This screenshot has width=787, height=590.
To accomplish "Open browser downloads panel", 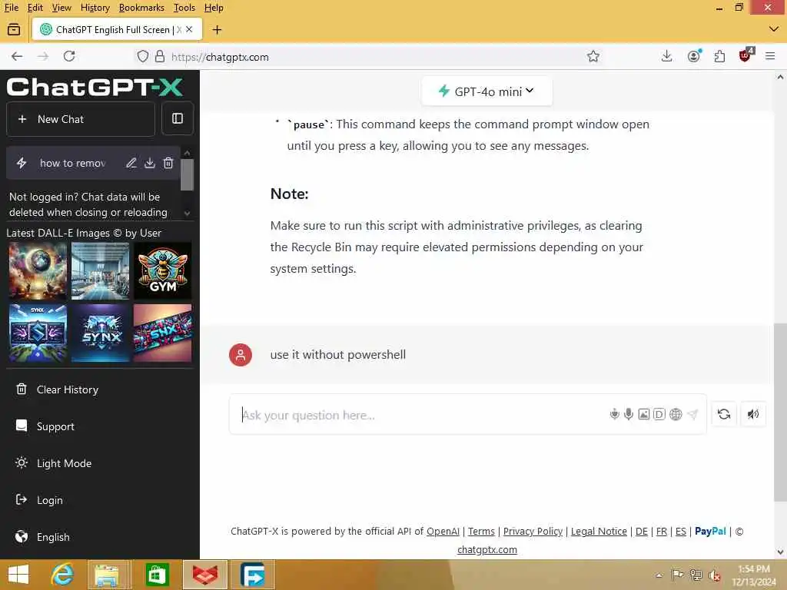I will click(x=666, y=56).
